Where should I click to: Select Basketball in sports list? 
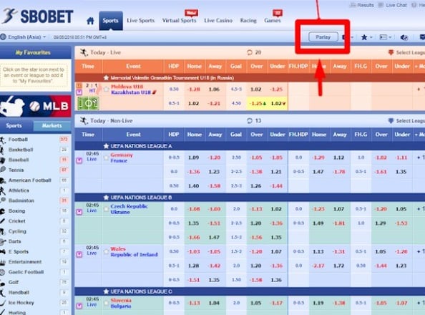21,150
